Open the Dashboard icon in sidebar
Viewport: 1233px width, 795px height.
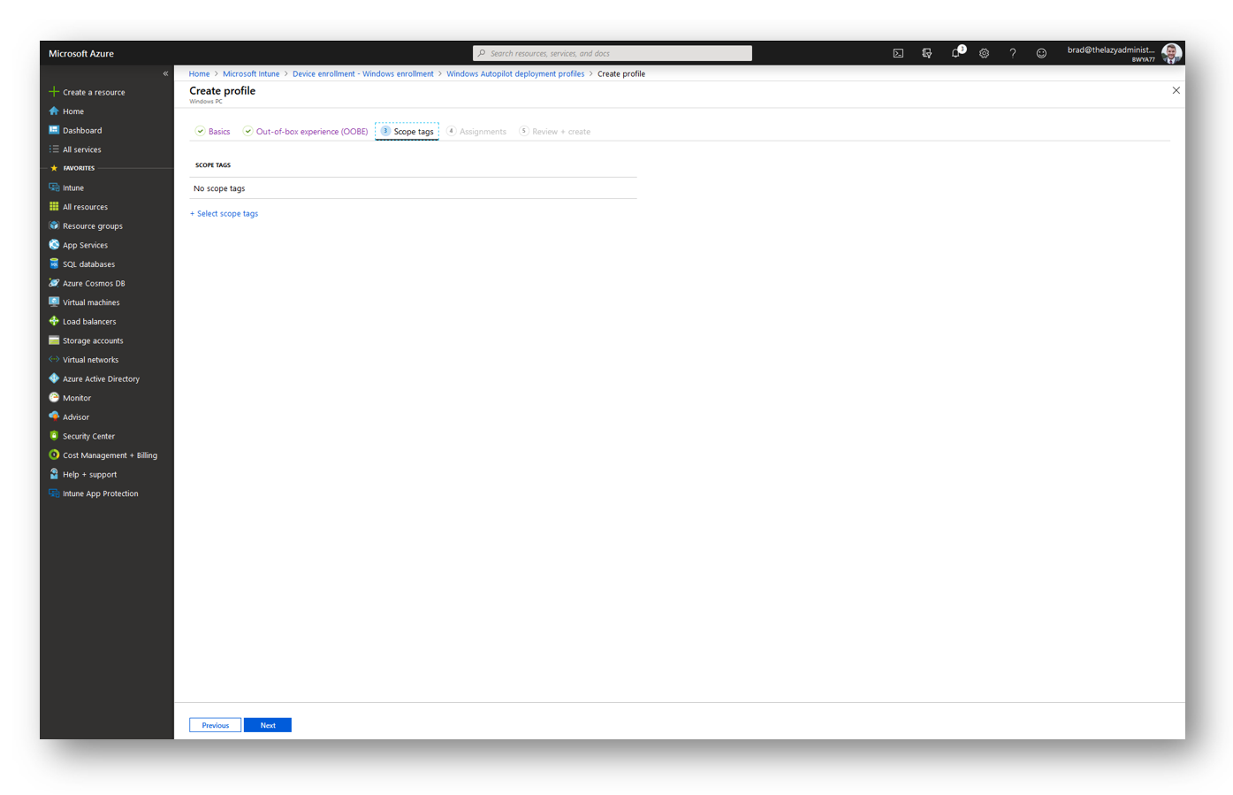54,130
